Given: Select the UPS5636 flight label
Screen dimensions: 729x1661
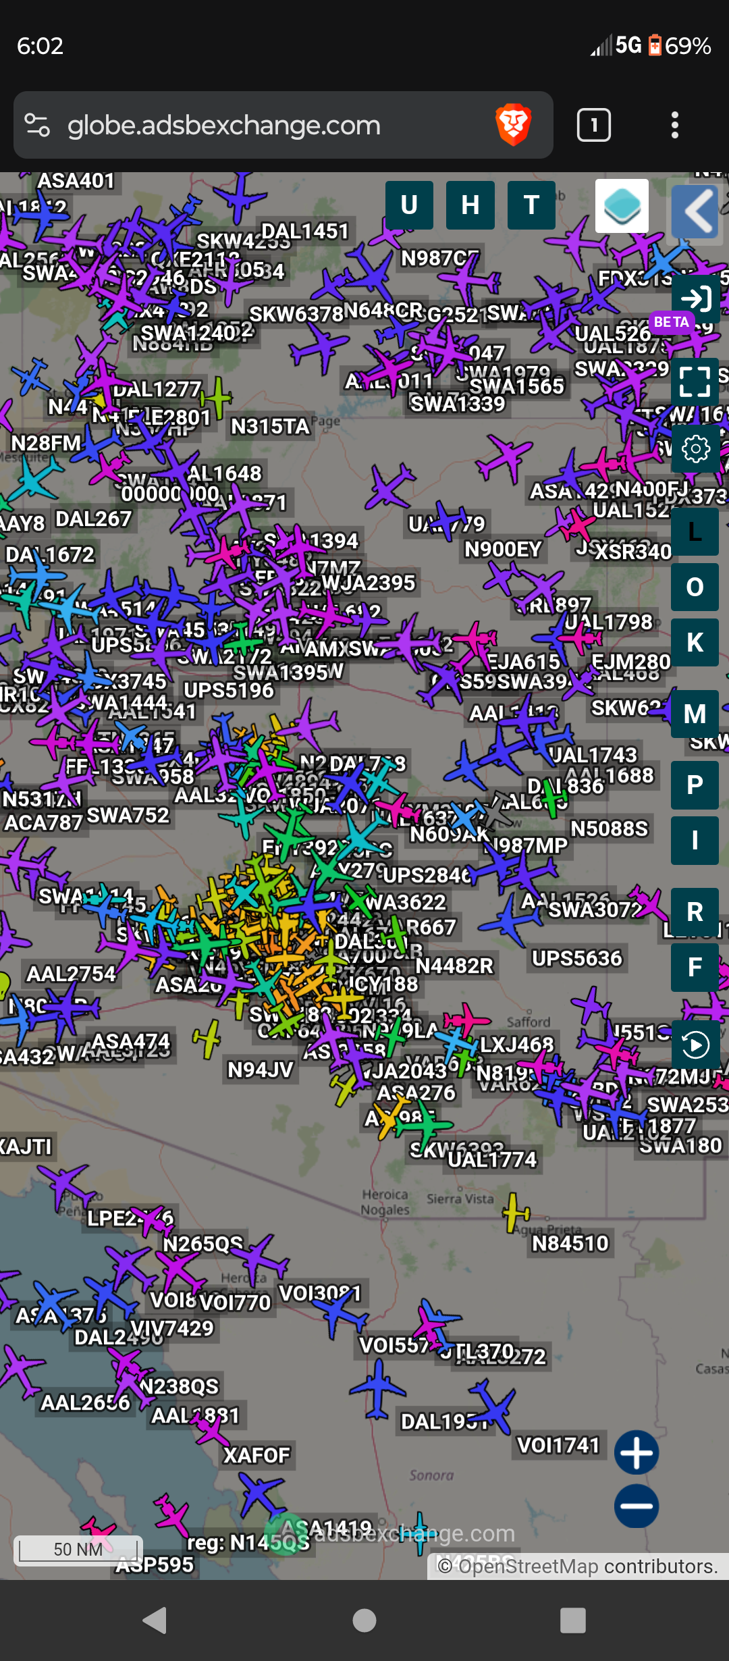Looking at the screenshot, I should click(576, 958).
